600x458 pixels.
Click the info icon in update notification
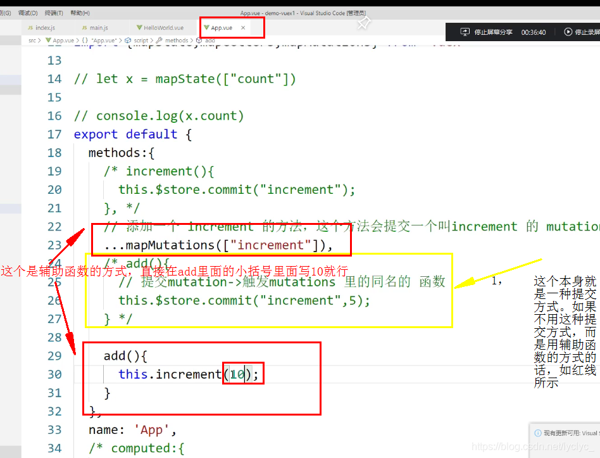(538, 433)
